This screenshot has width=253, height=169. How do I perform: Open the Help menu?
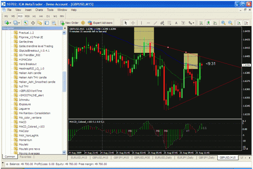[x=74, y=10]
